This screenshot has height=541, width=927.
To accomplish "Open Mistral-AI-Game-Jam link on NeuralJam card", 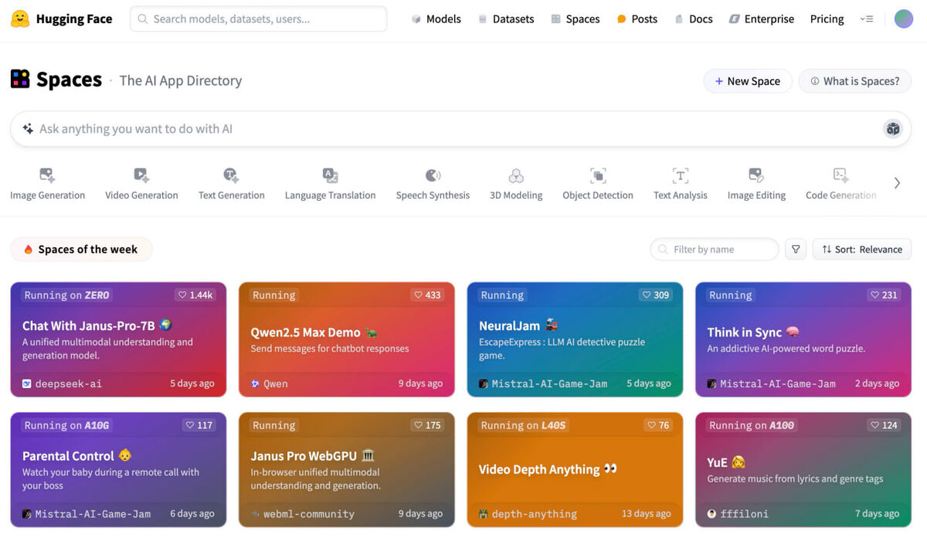I will point(543,383).
